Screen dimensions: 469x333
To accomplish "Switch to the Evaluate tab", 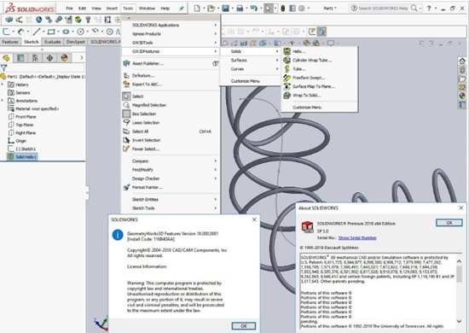I will (53, 42).
